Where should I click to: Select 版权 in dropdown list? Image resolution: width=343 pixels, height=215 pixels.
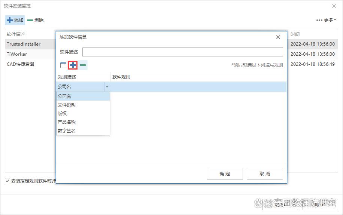pos(83,113)
